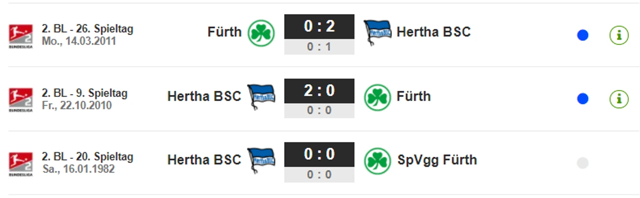The image size is (640, 198).
Task: Click the info icon for the 14.03.2011 match
Action: (619, 35)
